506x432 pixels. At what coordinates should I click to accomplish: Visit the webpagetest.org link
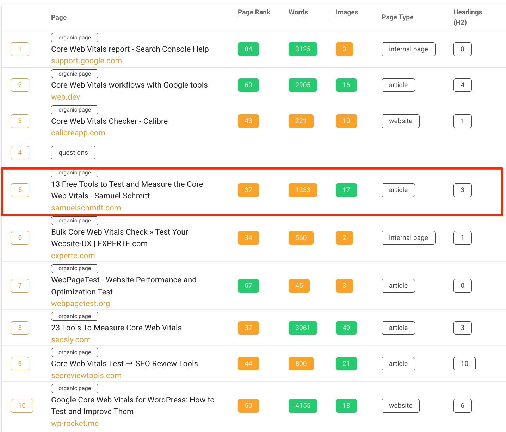coord(80,304)
